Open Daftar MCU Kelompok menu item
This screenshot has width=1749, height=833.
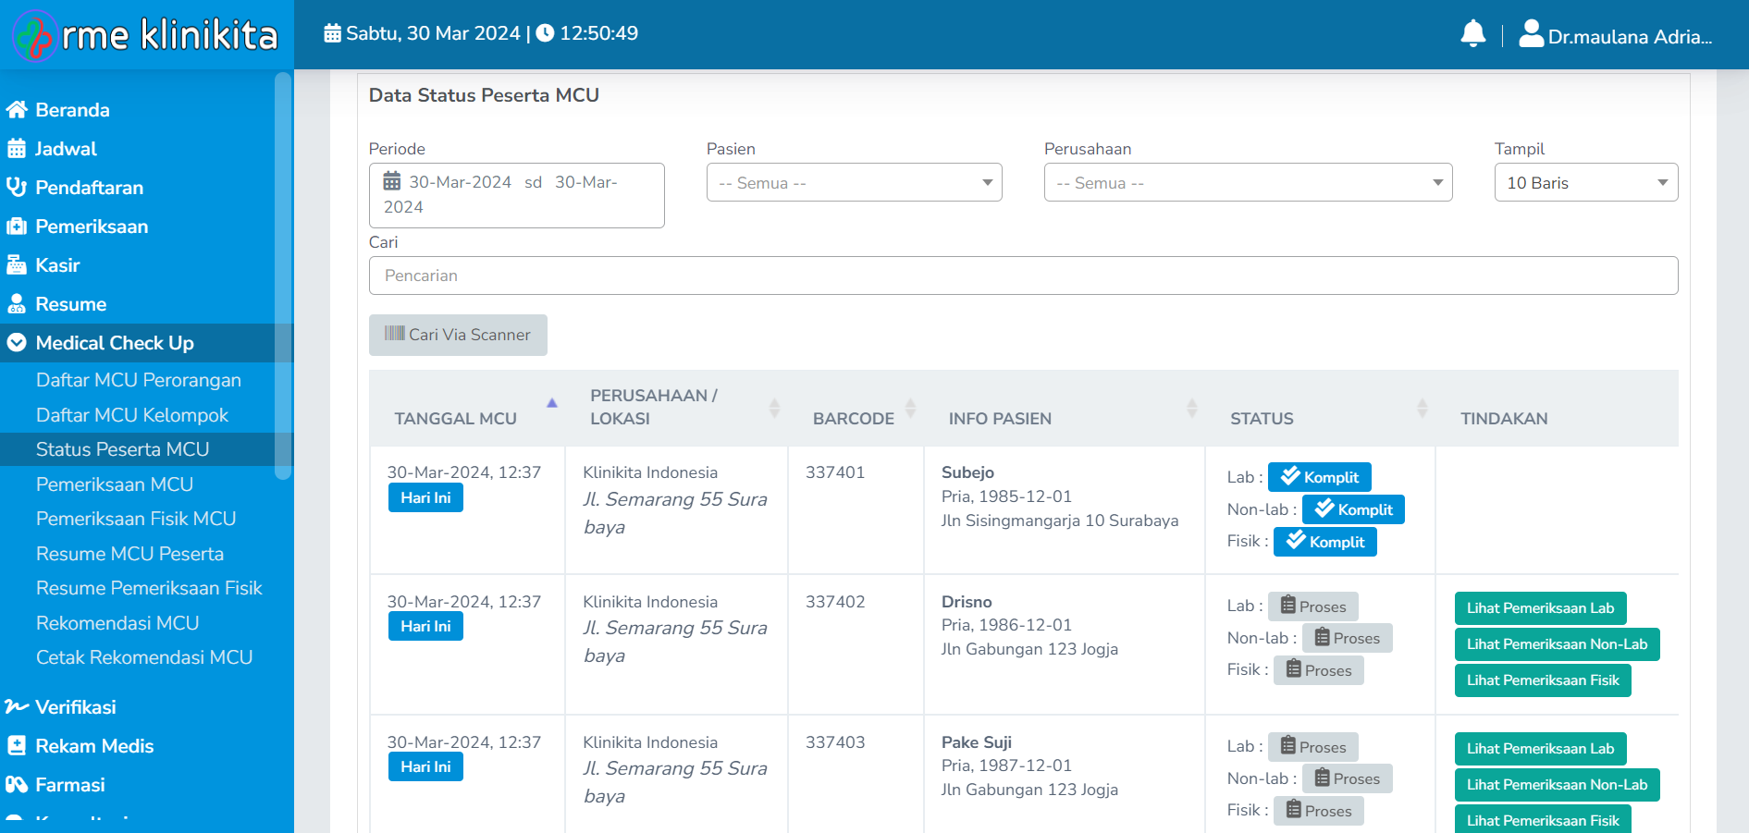tap(132, 415)
